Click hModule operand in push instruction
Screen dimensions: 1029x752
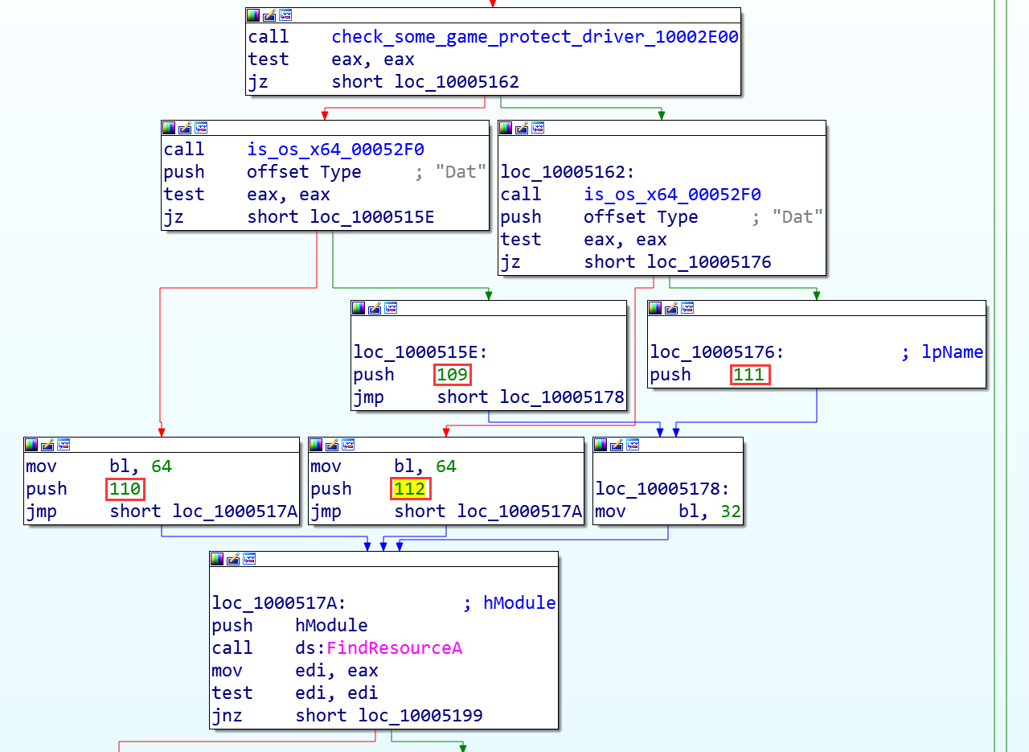tap(331, 626)
